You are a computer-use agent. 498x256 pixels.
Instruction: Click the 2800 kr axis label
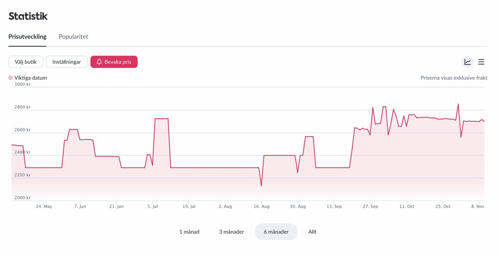pos(22,107)
